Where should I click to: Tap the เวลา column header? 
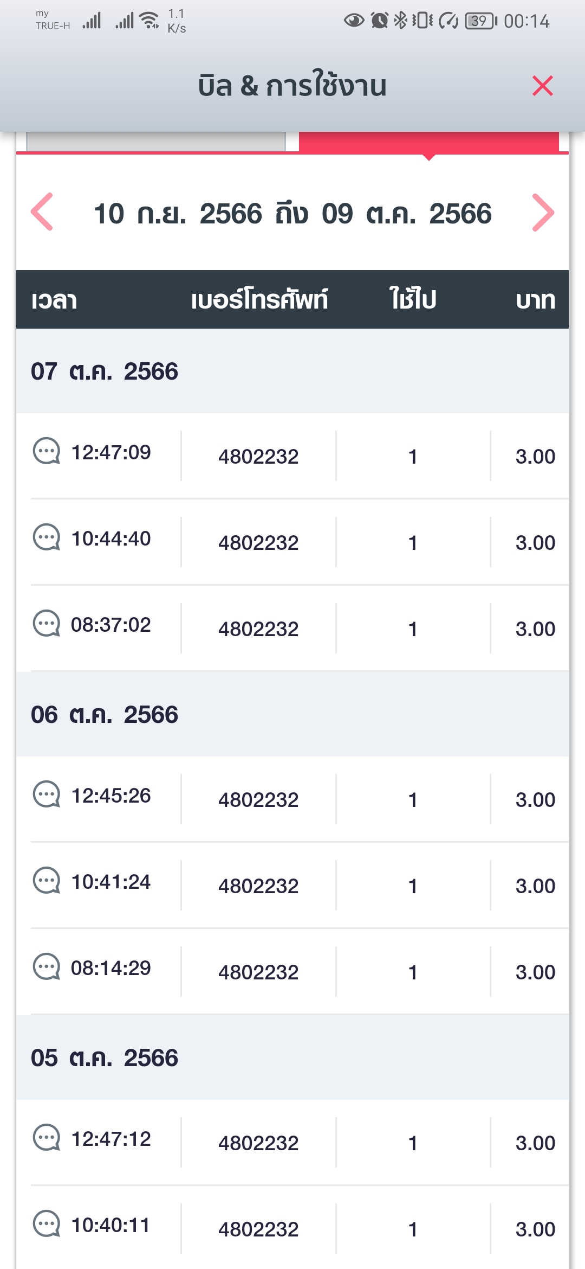click(x=54, y=300)
